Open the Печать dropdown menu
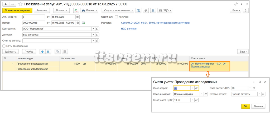This screenshot has width=270, height=113. click(x=89, y=11)
